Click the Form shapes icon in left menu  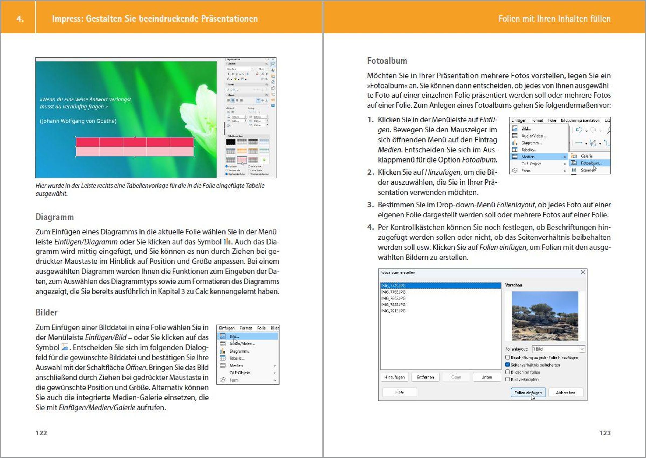coord(223,380)
